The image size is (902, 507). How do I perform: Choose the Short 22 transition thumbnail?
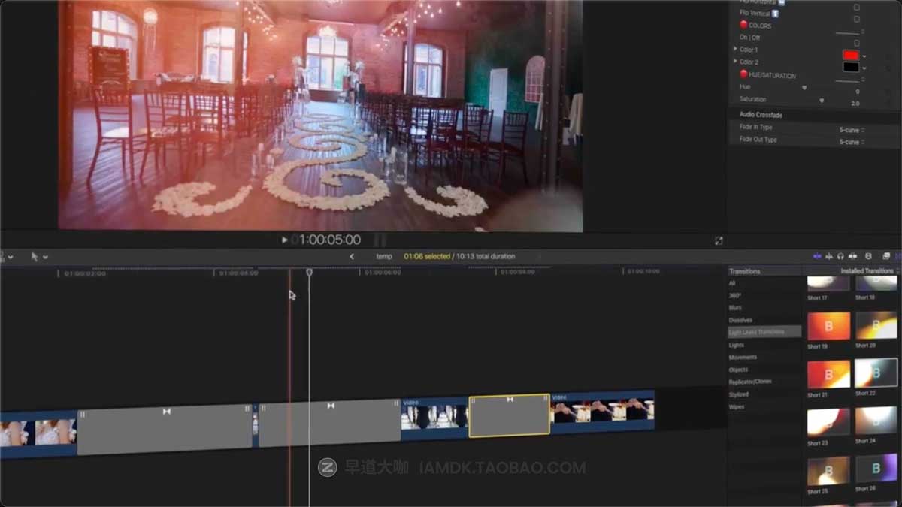tap(876, 373)
